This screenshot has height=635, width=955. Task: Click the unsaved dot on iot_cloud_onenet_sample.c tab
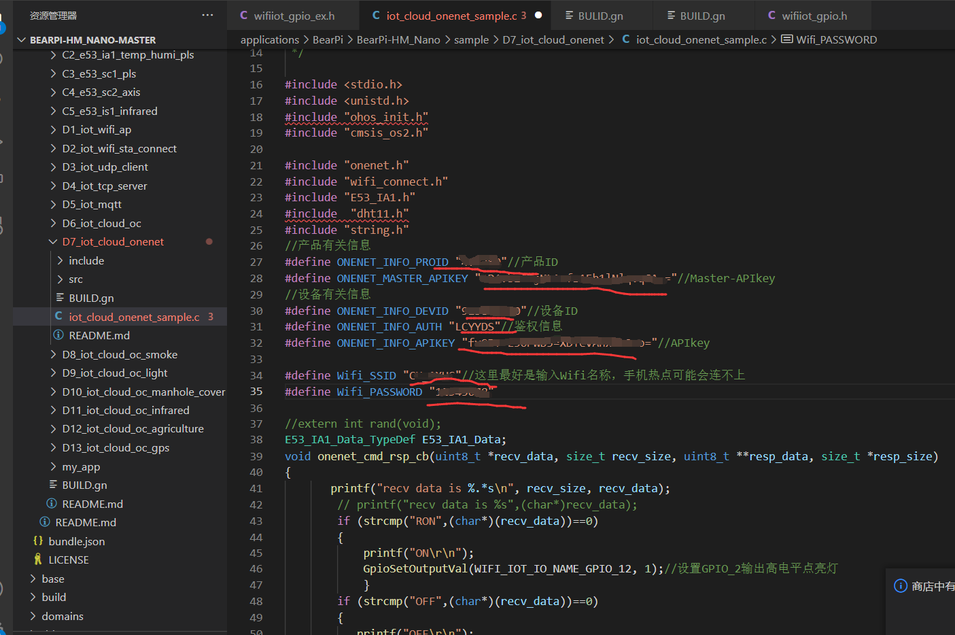(538, 15)
